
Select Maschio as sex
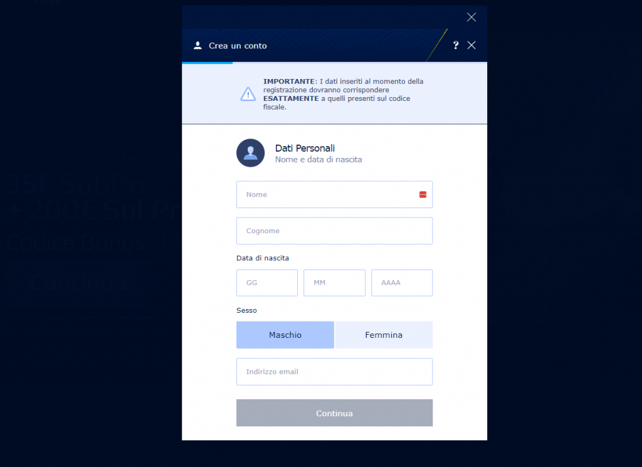point(285,335)
